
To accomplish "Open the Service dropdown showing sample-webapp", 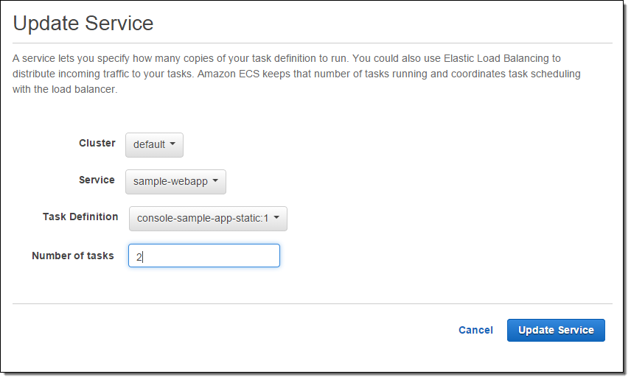I will pyautogui.click(x=175, y=182).
